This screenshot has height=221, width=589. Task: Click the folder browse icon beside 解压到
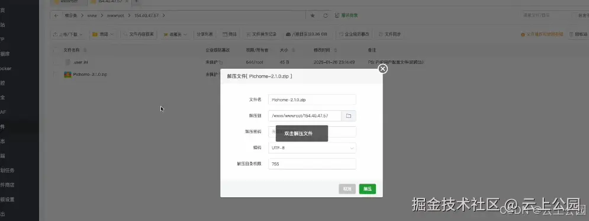(349, 116)
